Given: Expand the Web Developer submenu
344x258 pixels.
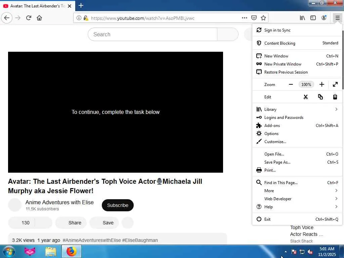Looking at the screenshot, I should click(x=297, y=199).
